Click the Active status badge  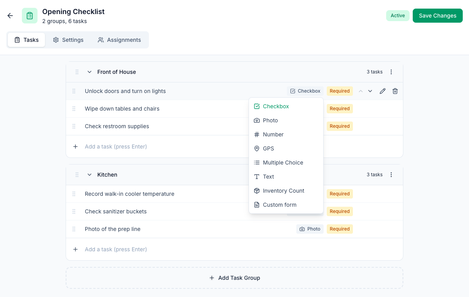pos(398,16)
